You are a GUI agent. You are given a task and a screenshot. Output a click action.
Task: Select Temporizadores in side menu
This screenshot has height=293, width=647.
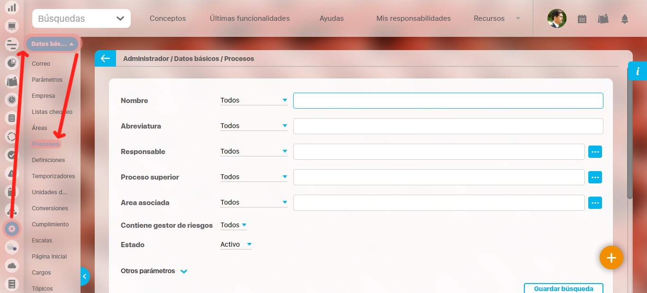[x=54, y=176]
